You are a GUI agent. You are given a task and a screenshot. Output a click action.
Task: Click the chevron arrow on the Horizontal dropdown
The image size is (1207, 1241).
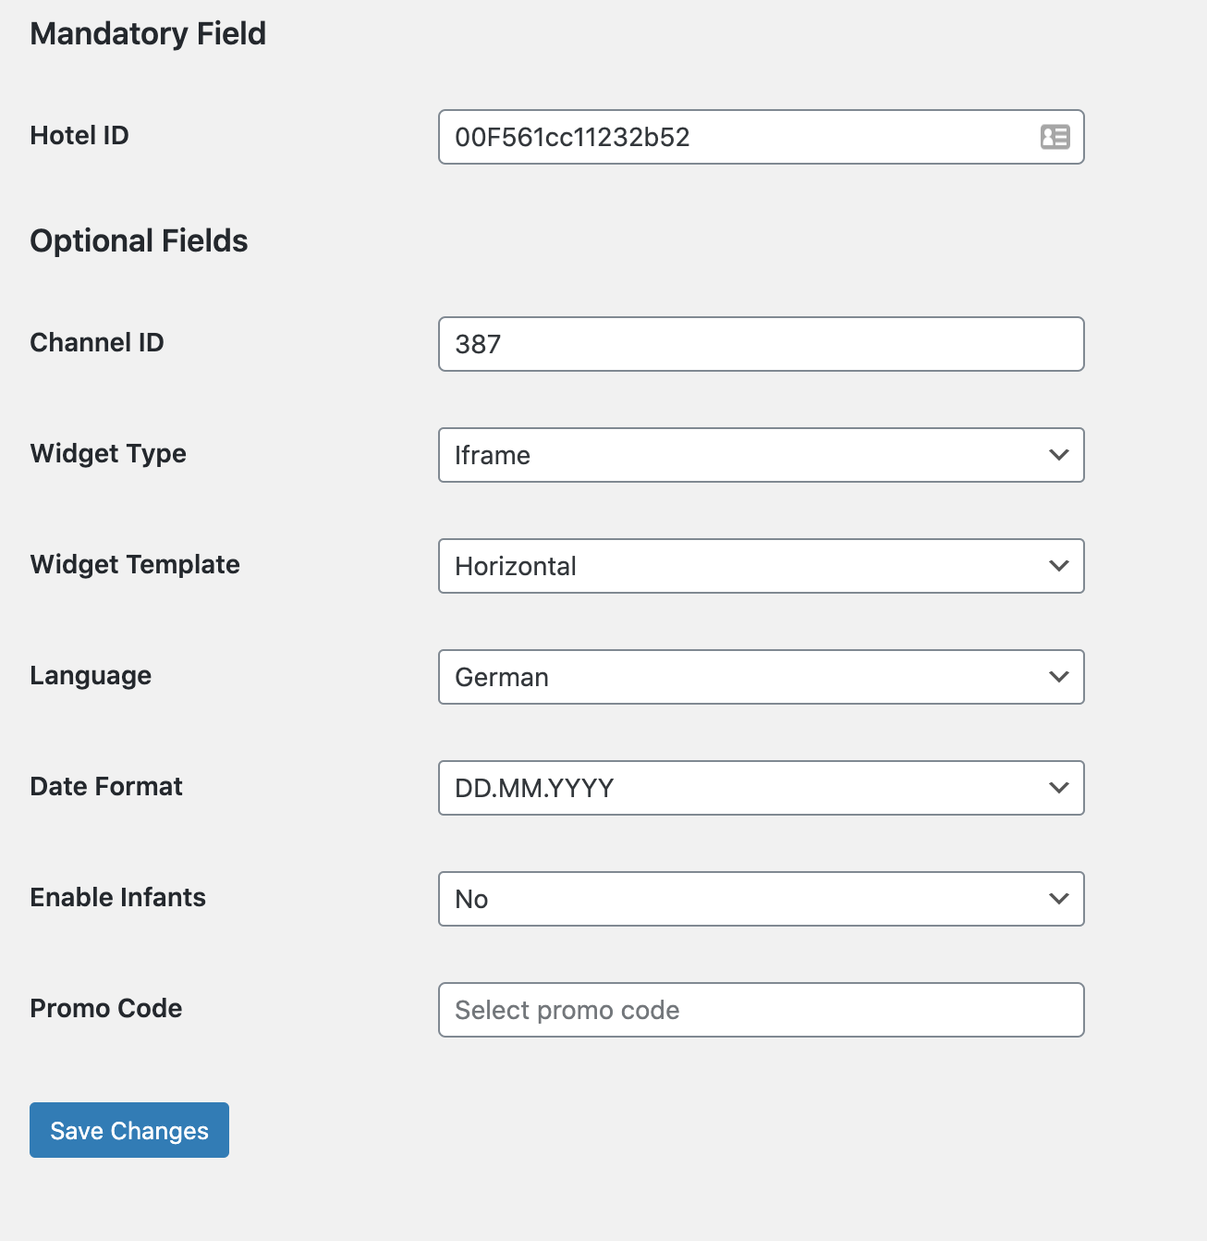(1058, 566)
